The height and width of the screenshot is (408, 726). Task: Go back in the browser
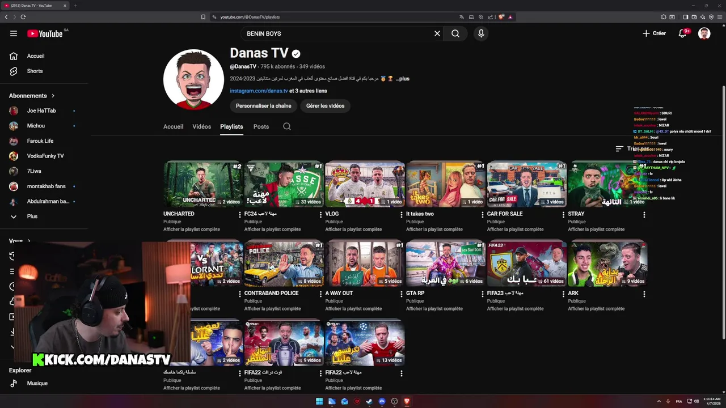tap(6, 17)
